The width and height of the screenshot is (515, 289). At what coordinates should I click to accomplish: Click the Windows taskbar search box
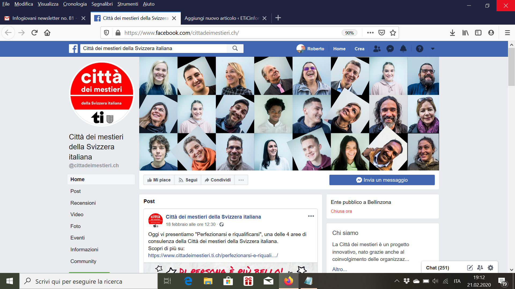pyautogui.click(x=89, y=281)
